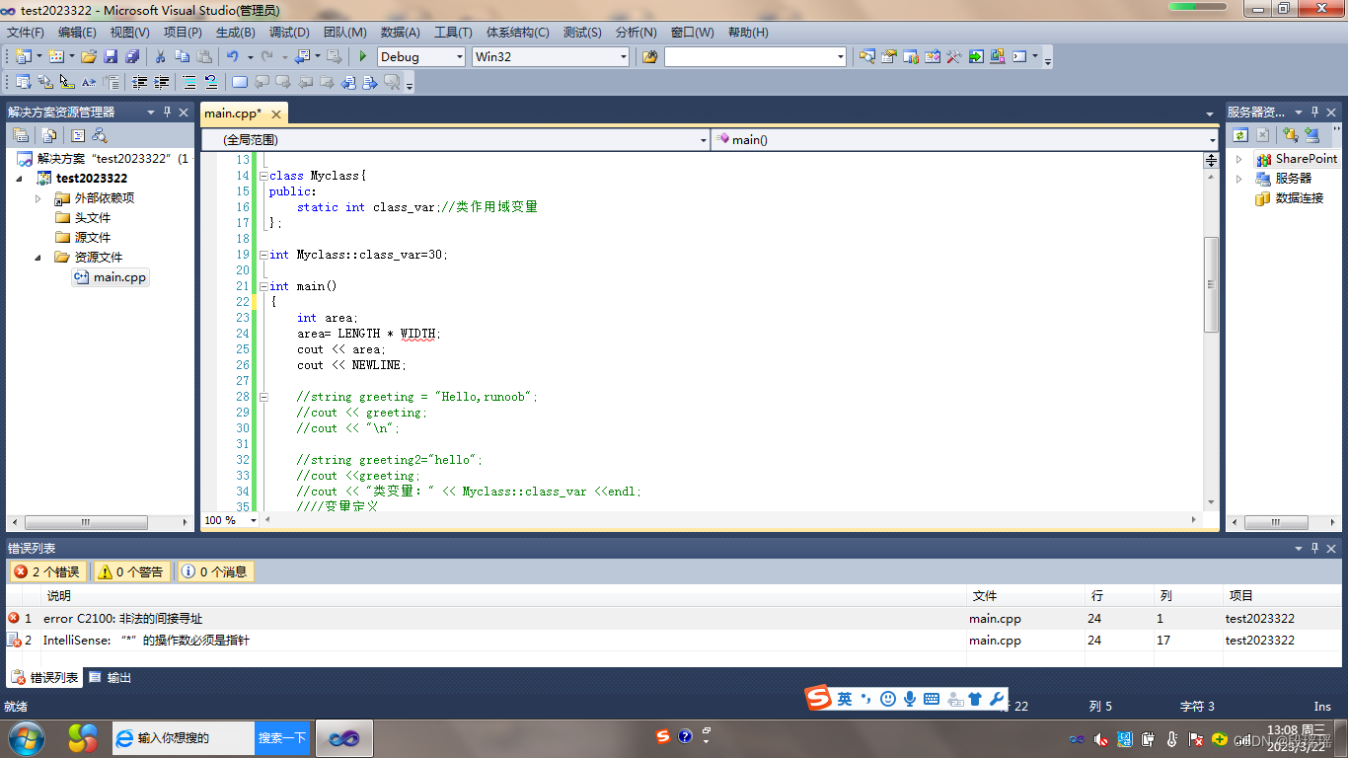Cut selection with the scissors icon
The width and height of the screenshot is (1348, 758).
[x=160, y=56]
